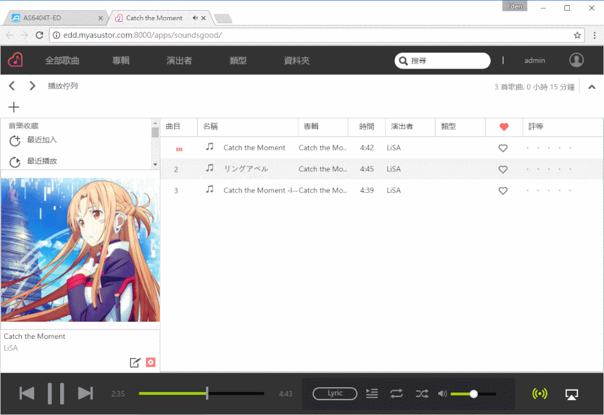Go back with the playlist back chevron
The height and width of the screenshot is (415, 604).
point(12,86)
